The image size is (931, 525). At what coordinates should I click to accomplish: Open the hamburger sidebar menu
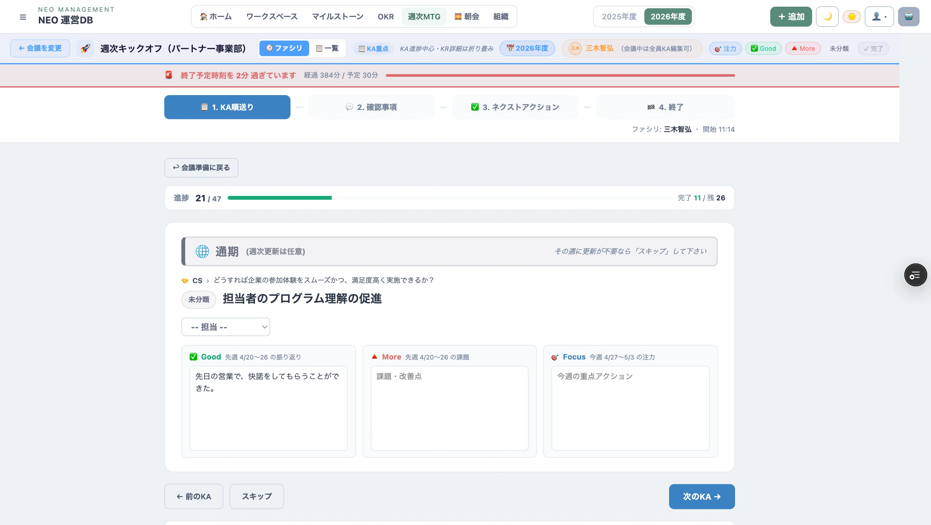click(23, 16)
